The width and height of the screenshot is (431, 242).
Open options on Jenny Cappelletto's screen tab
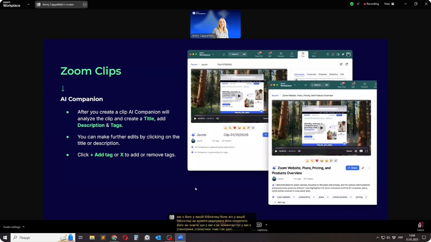coord(85,4)
